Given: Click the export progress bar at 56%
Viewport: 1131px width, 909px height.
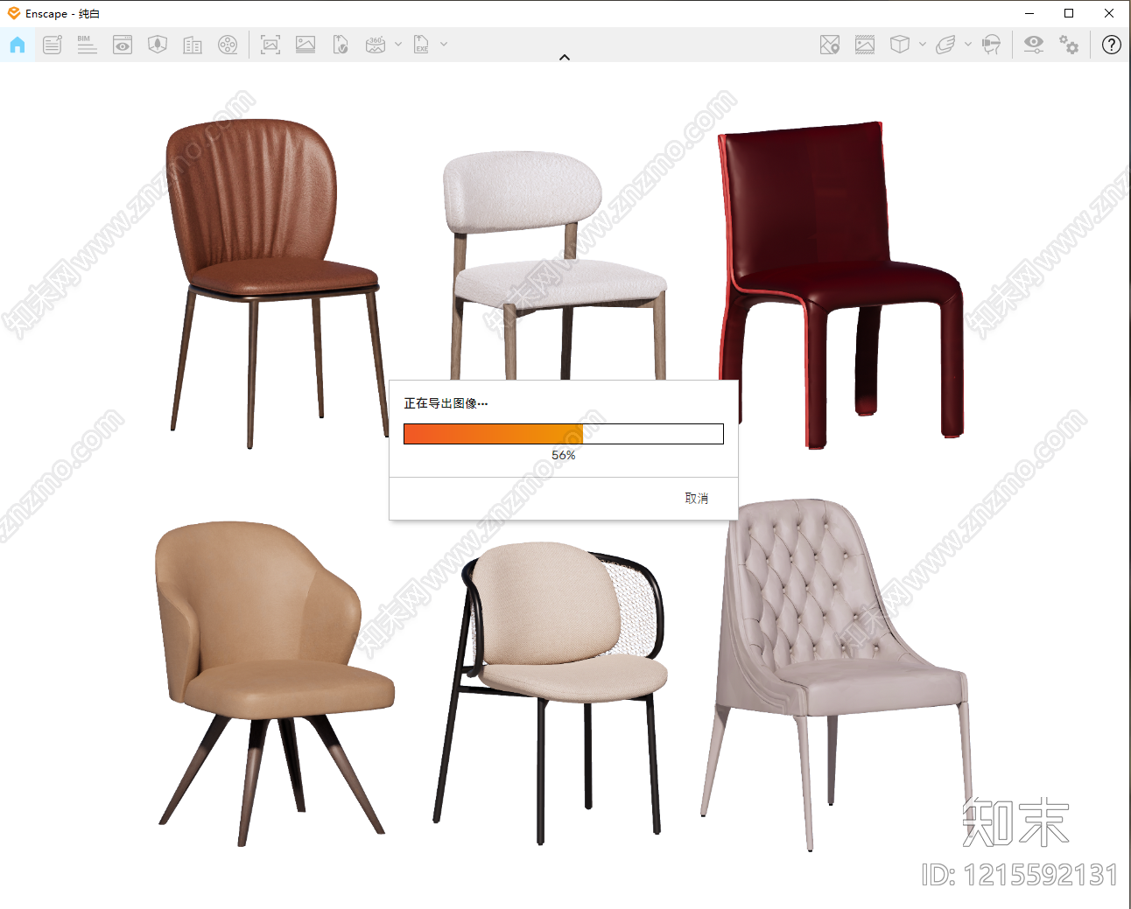Looking at the screenshot, I should [564, 434].
